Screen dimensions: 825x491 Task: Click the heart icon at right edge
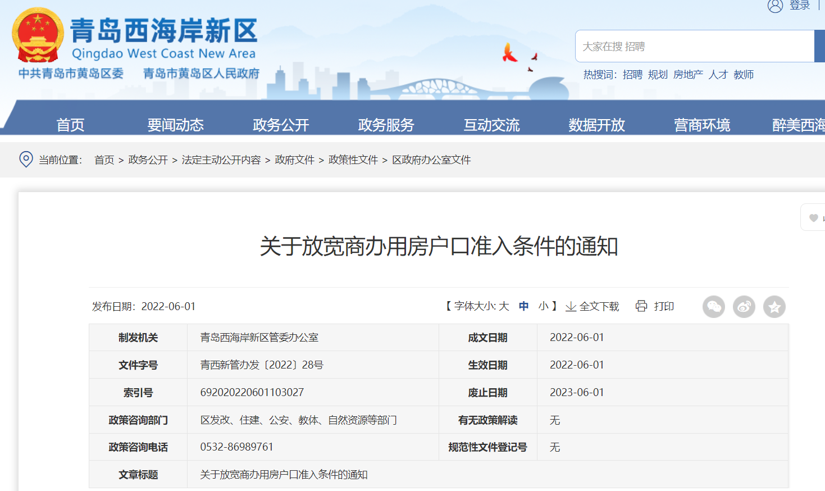coord(813,218)
